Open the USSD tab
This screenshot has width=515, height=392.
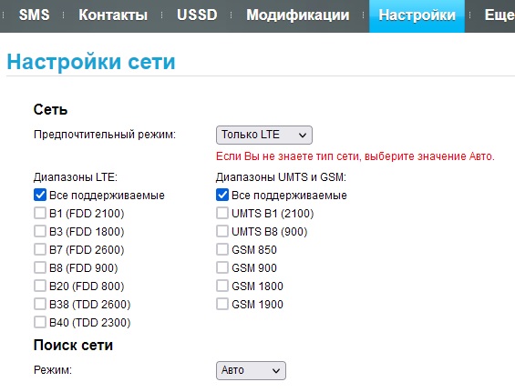click(x=197, y=15)
